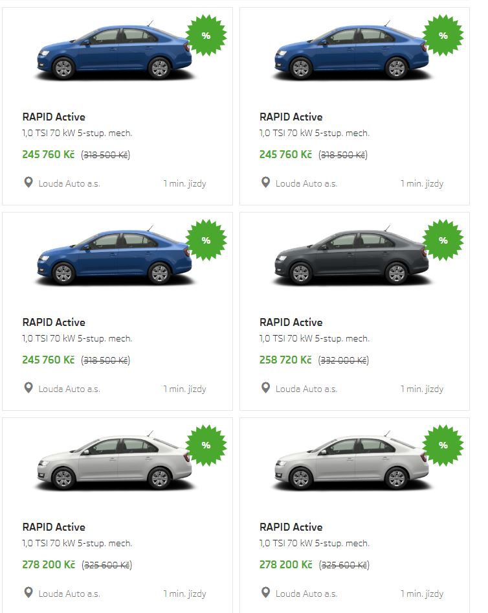This screenshot has height=613, width=488.
Task: Click the discount badge on the dark grey car
Action: click(443, 240)
